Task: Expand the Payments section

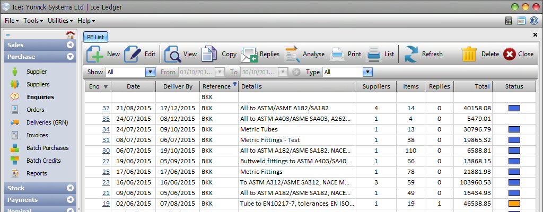Action: pyautogui.click(x=71, y=200)
